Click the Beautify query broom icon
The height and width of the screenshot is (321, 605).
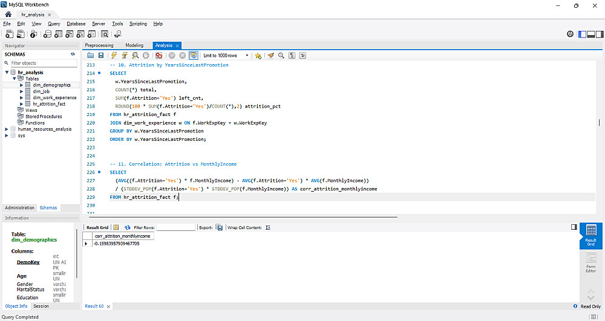[x=270, y=55]
